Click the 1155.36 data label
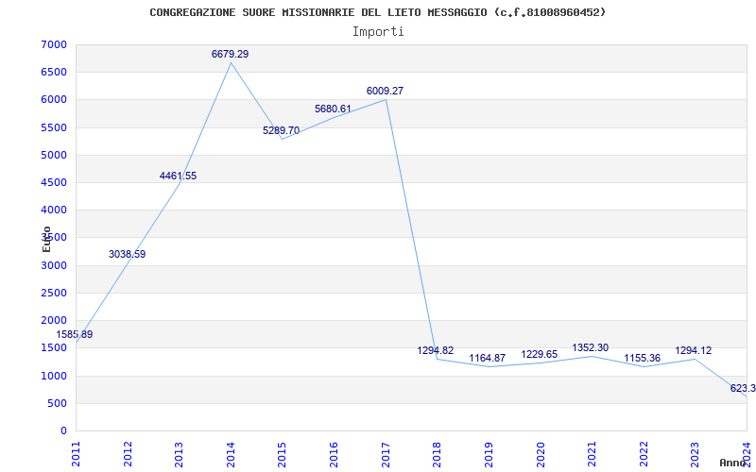The image size is (756, 472). click(643, 359)
